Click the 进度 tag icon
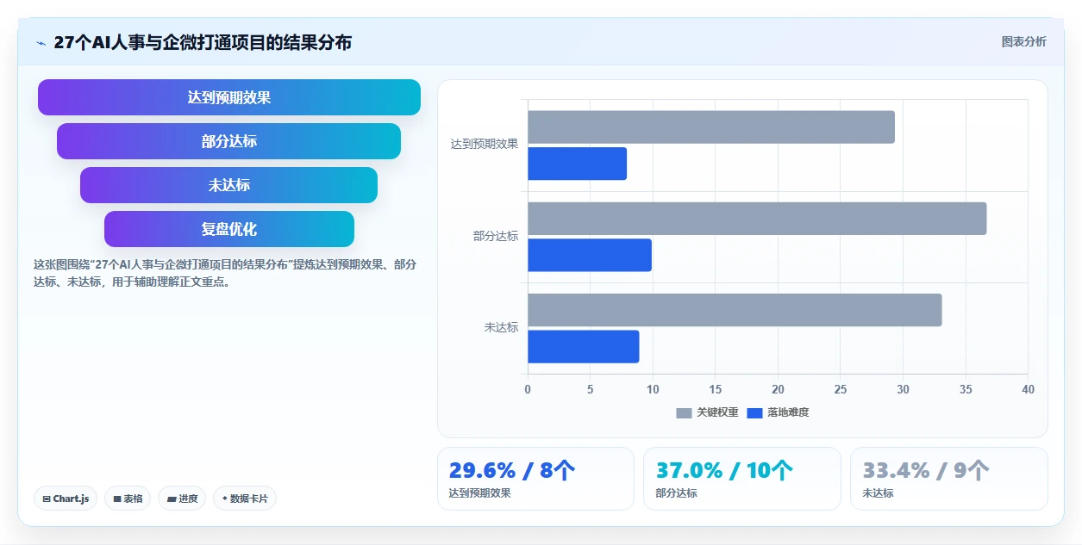The width and height of the screenshot is (1082, 545). 172,499
